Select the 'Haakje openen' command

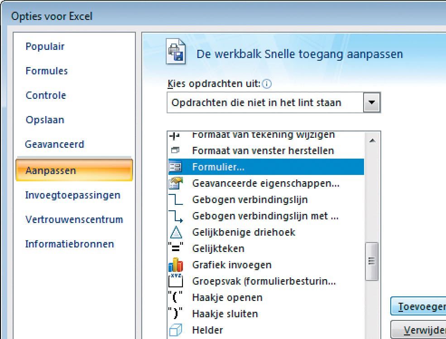(266, 297)
